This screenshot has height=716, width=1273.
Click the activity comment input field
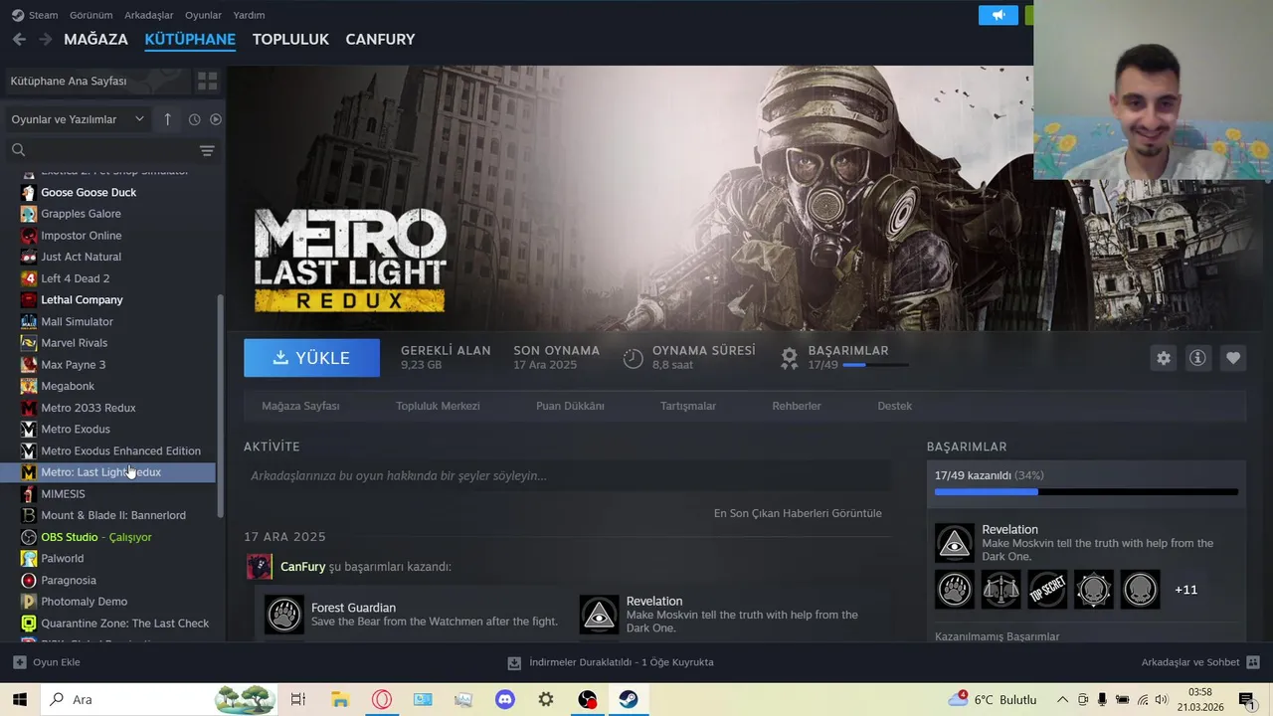pos(568,475)
